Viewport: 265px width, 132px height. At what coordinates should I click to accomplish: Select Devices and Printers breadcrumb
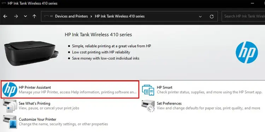pyautogui.click(x=71, y=16)
